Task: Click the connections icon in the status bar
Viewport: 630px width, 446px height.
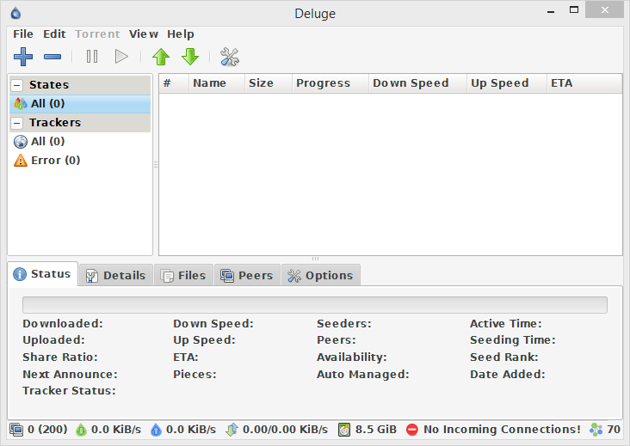Action: pos(16,430)
